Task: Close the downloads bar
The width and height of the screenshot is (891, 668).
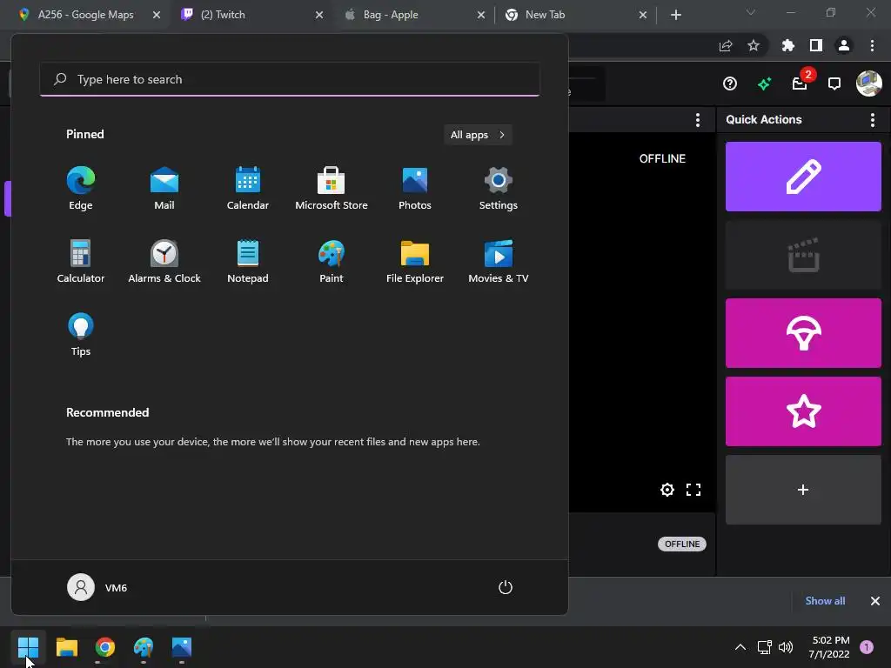Action: (875, 600)
